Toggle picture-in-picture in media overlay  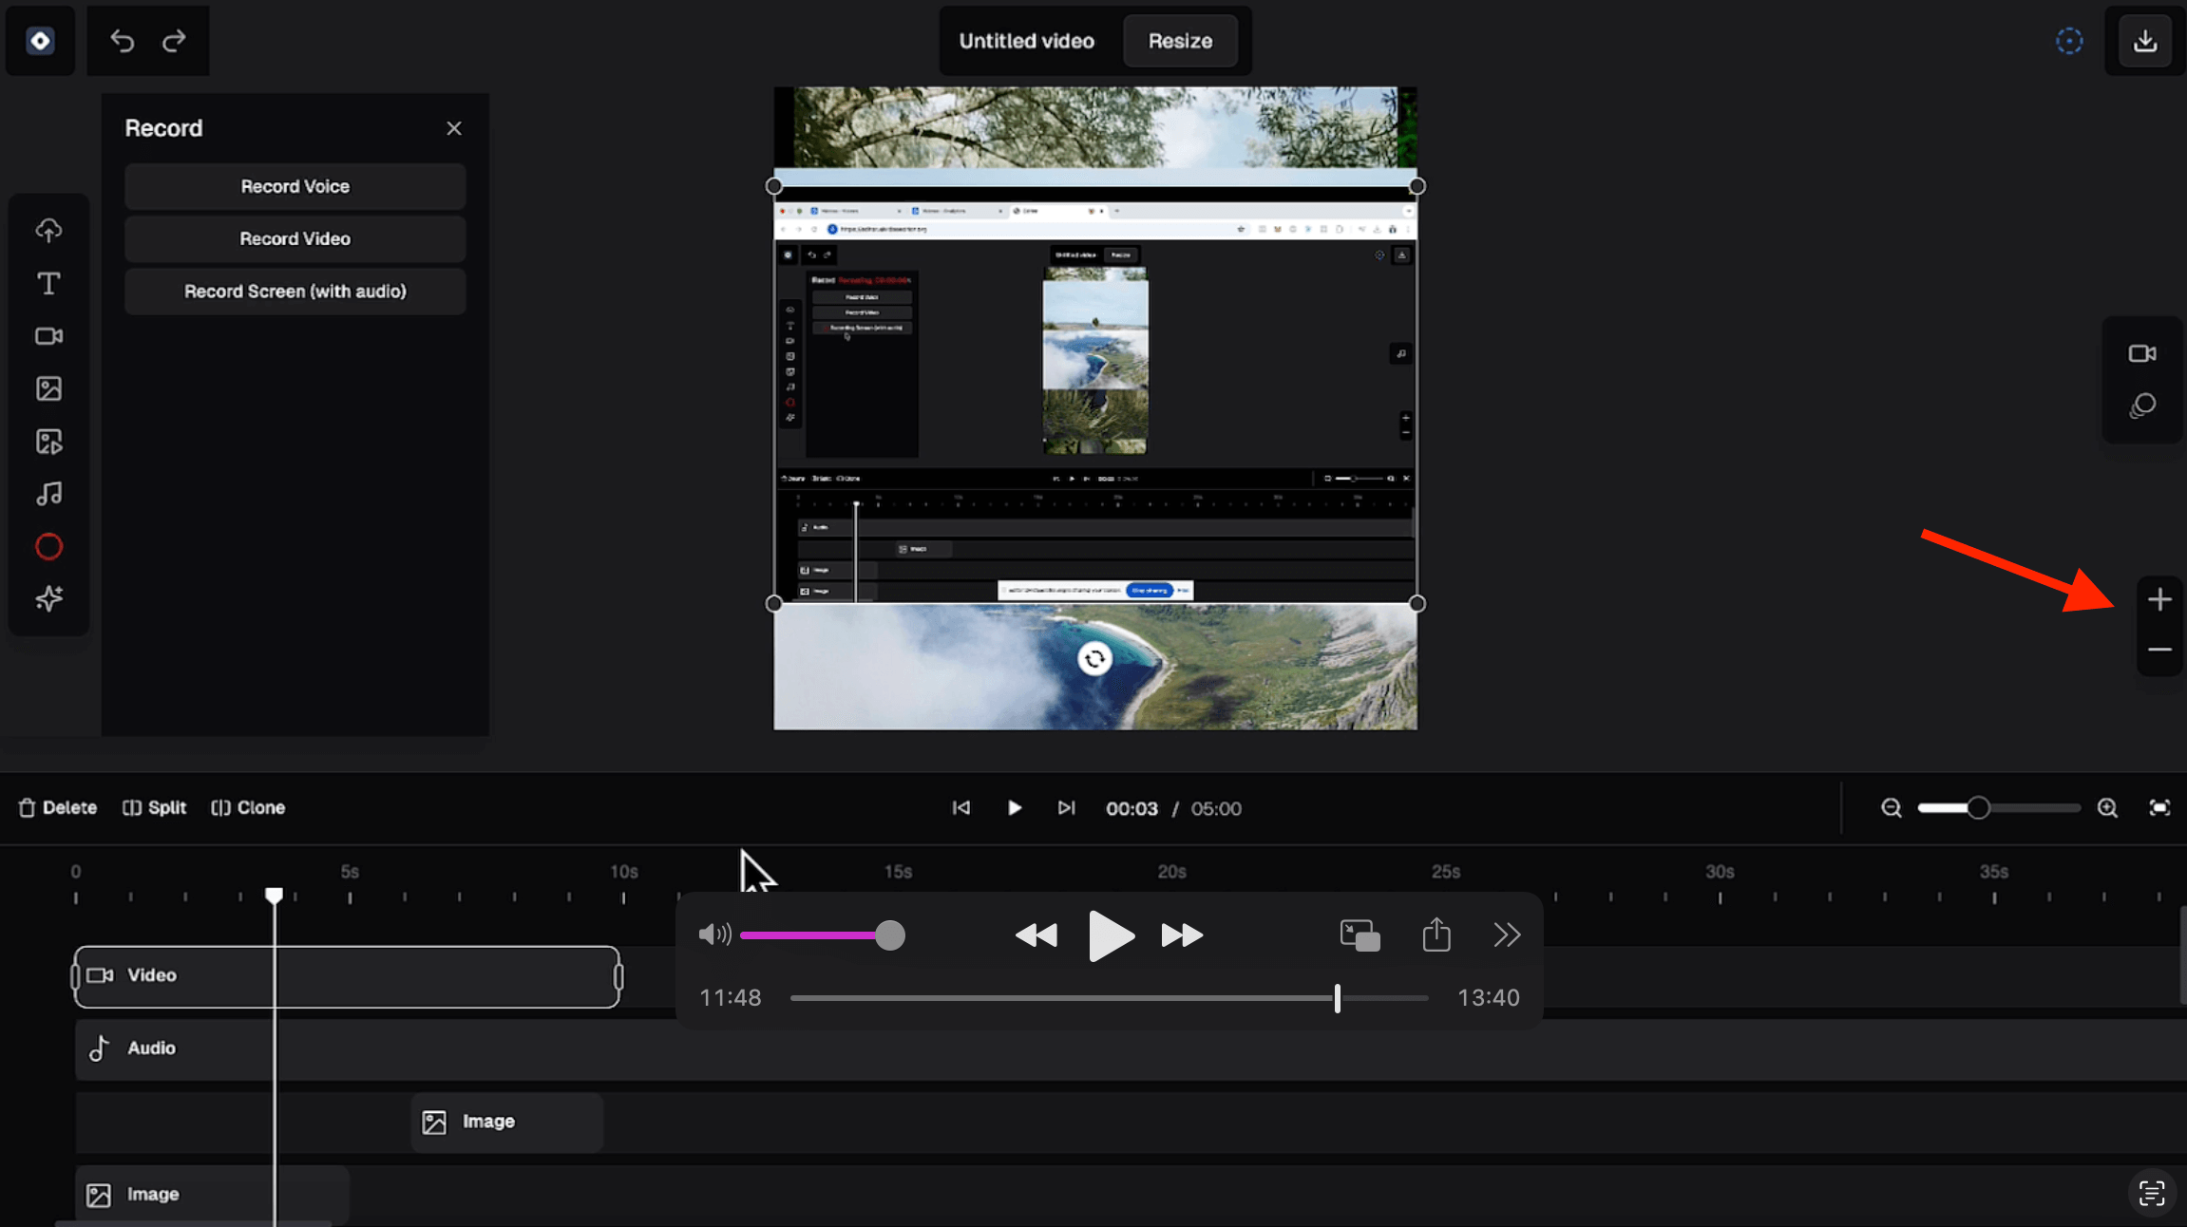coord(1360,935)
